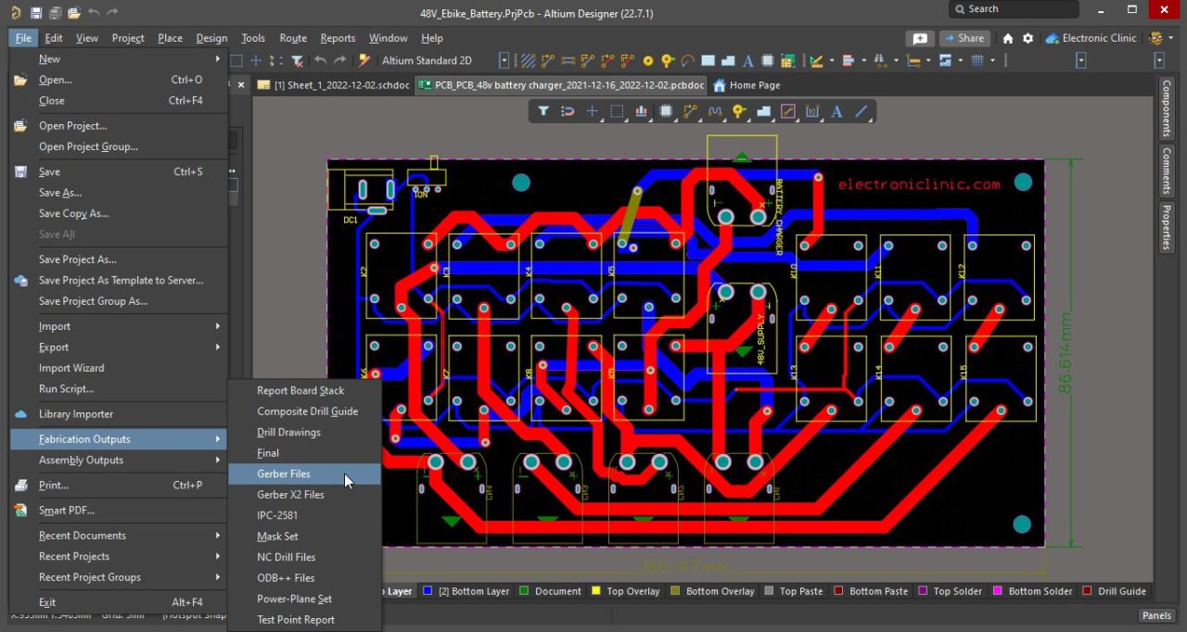Switch to the Sheet_1 schdoc tab

coord(333,85)
